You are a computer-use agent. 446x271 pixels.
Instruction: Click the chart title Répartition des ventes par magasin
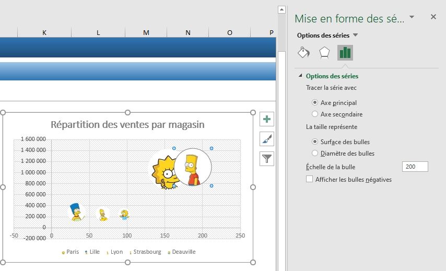click(x=127, y=125)
